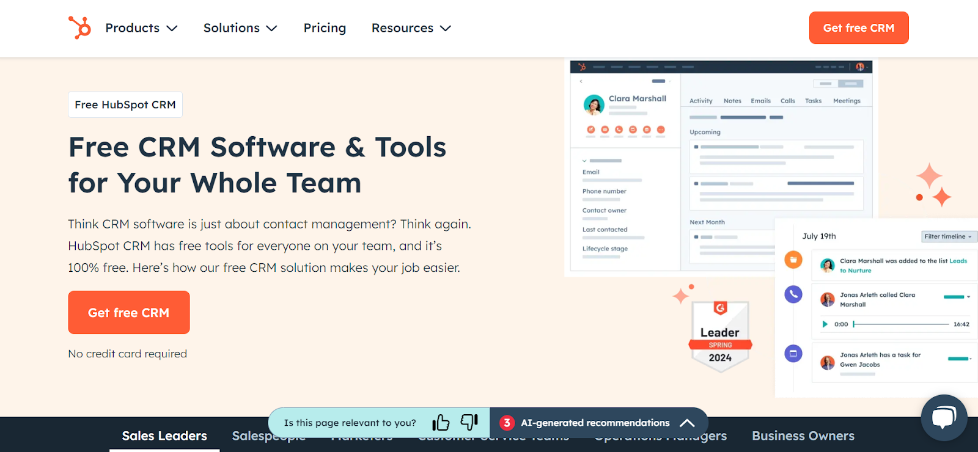The height and width of the screenshot is (452, 978).
Task: Click the hero Get free CRM button
Action: [129, 312]
